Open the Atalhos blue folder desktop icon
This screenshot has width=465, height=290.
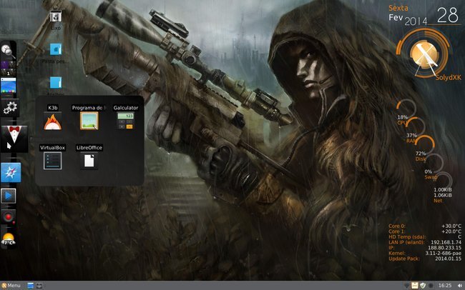56,83
